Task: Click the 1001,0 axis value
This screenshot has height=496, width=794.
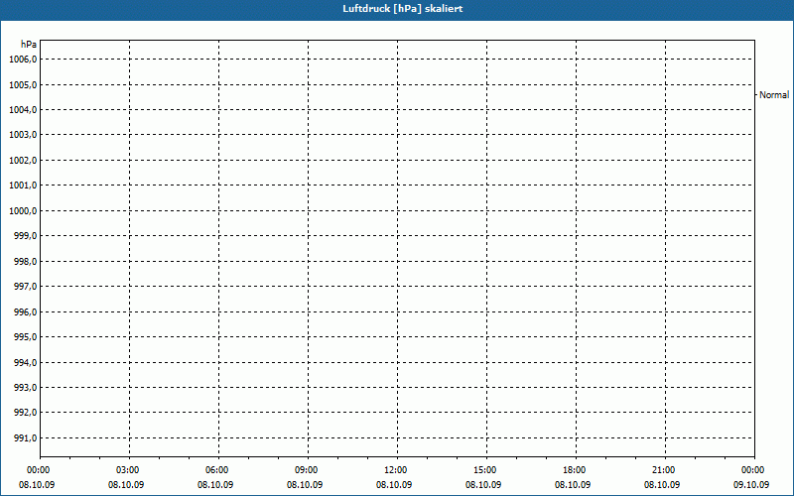Action: pos(23,186)
